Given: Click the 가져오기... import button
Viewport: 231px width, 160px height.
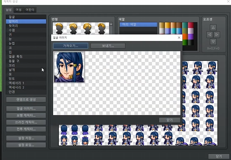Looking at the screenshot, I should [x=71, y=46].
